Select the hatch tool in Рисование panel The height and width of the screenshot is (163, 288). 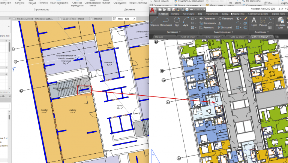(x=192, y=28)
